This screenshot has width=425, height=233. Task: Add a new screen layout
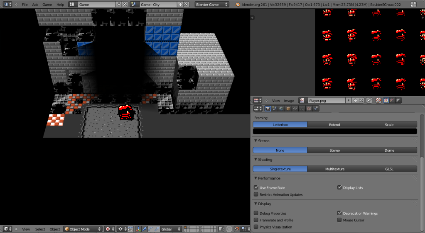[119, 4]
